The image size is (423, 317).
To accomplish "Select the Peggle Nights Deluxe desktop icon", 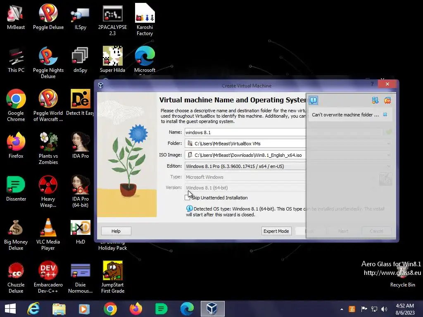I will coord(48,63).
